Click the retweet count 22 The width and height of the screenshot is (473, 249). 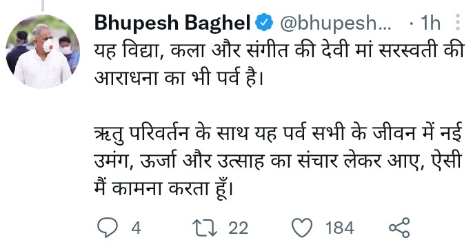click(239, 228)
